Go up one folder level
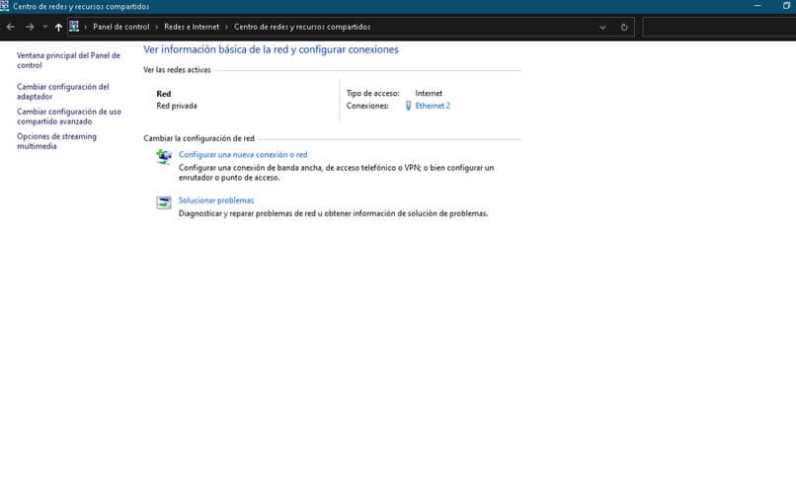Image resolution: width=796 pixels, height=483 pixels. [x=58, y=27]
